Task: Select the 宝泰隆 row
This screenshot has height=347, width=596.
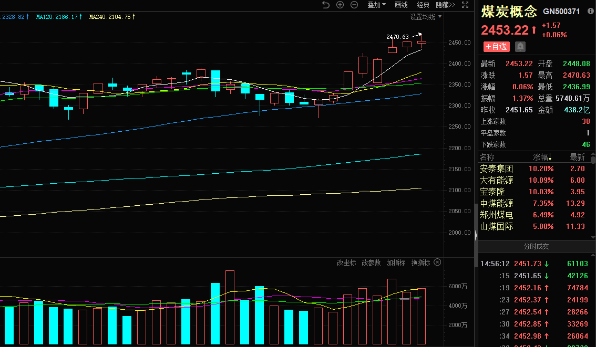Action: pos(534,192)
